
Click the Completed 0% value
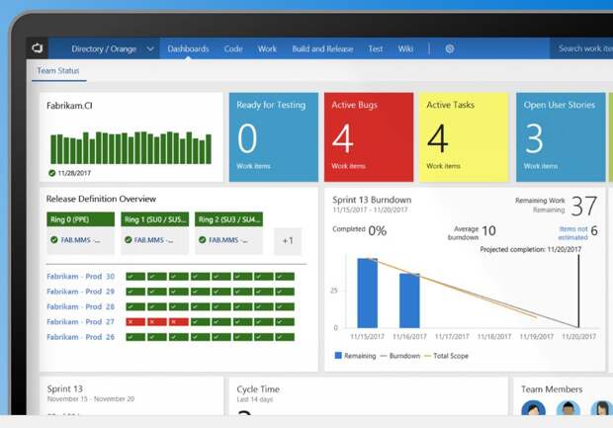tap(378, 230)
